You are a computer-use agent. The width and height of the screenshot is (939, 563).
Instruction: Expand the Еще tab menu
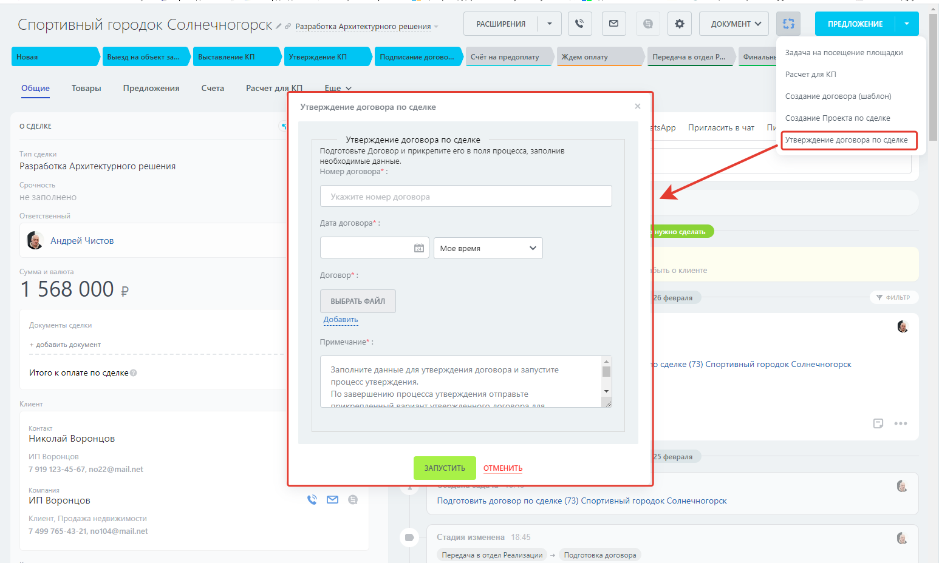tap(338, 88)
